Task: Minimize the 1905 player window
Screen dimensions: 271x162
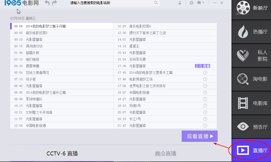Action: [x=215, y=3]
